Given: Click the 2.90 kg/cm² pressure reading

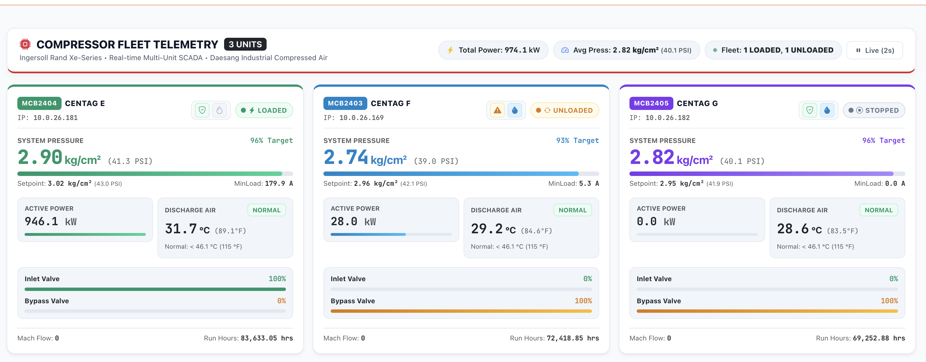Looking at the screenshot, I should click(x=59, y=158).
